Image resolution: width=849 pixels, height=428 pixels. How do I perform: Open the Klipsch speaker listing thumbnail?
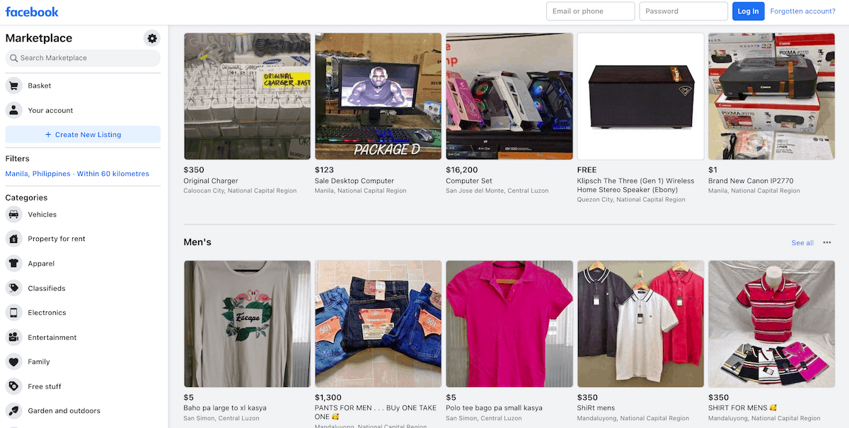pos(641,96)
